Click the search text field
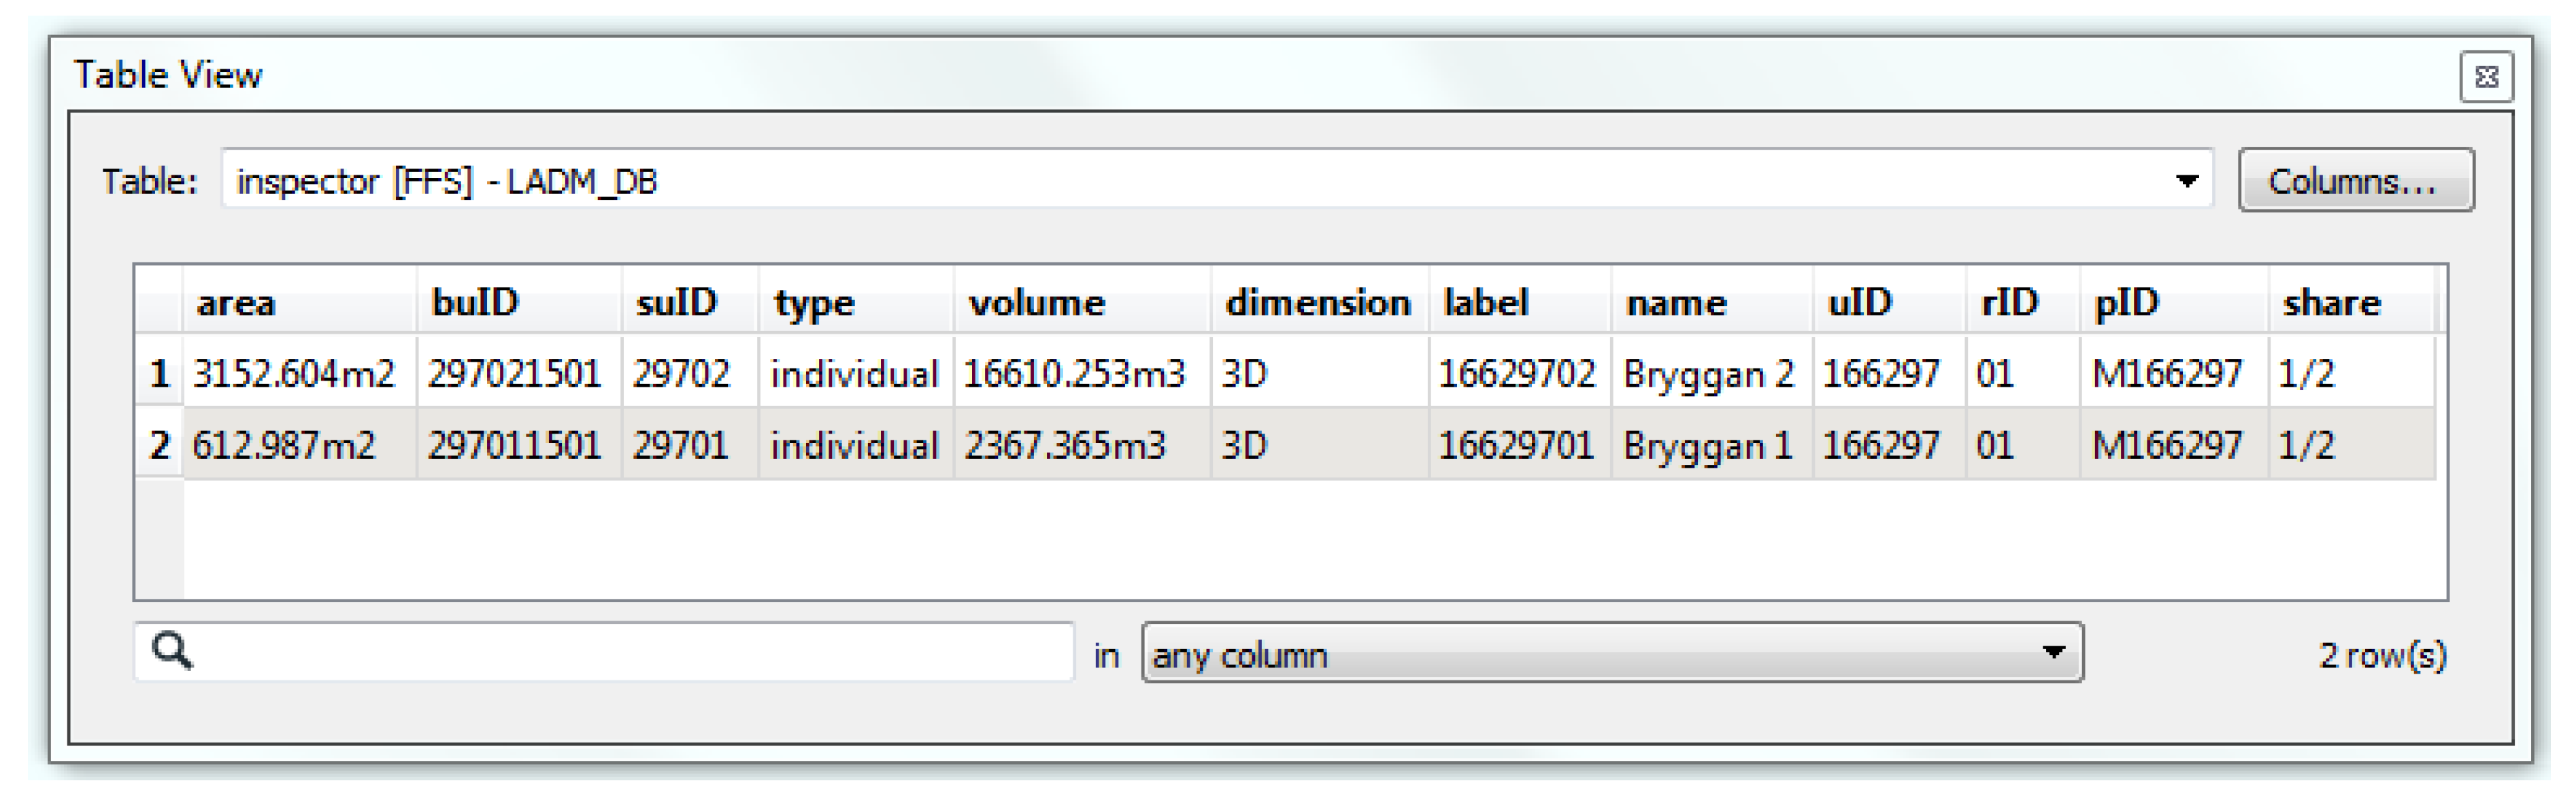 point(604,653)
